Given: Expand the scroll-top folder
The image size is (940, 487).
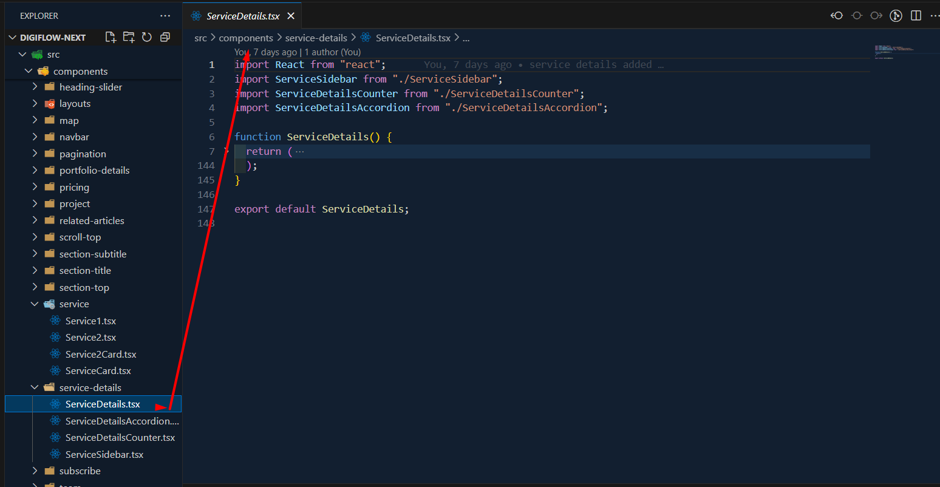Looking at the screenshot, I should coord(35,237).
